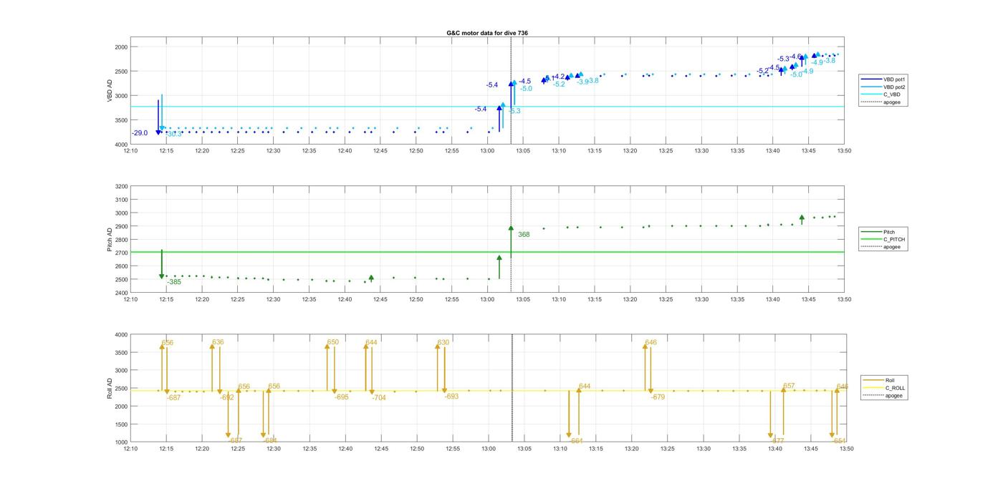This screenshot has width=1003, height=496.
Task: Click the '650' roll data label
Action: (333, 342)
